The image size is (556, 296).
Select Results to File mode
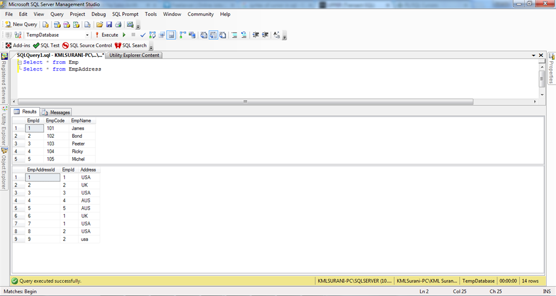223,35
